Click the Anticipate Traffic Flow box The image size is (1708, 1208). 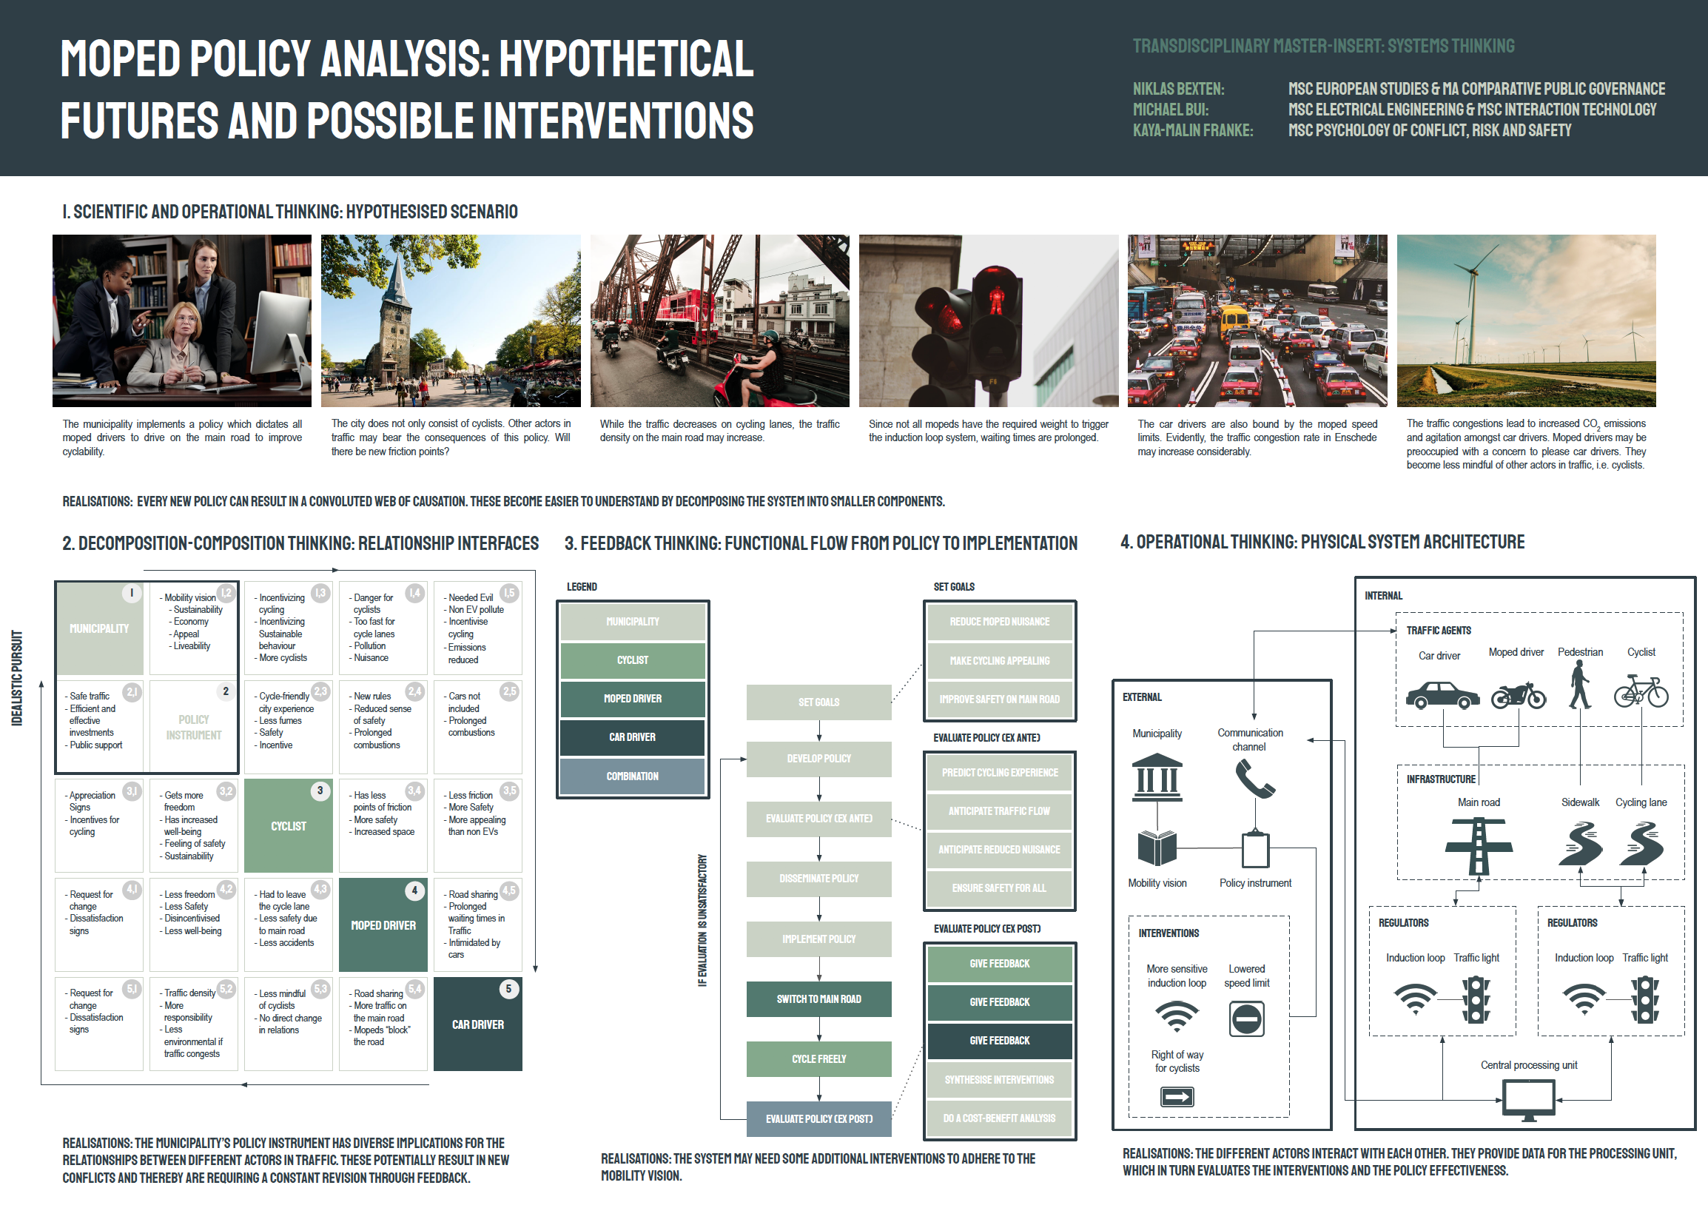(x=1000, y=811)
